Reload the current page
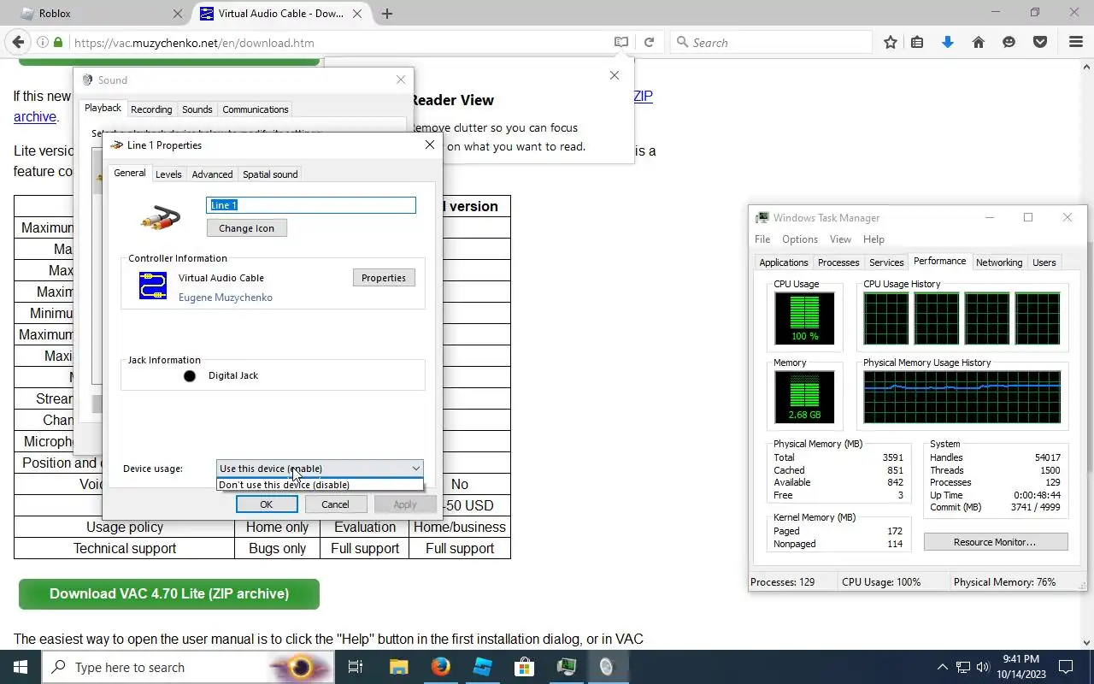 (x=649, y=42)
